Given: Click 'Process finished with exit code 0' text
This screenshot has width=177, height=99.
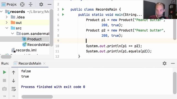Looking at the screenshot, I should click(53, 87).
